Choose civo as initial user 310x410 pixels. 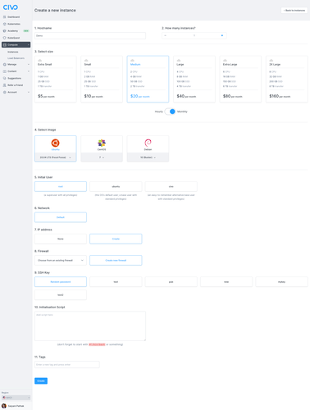click(x=171, y=186)
